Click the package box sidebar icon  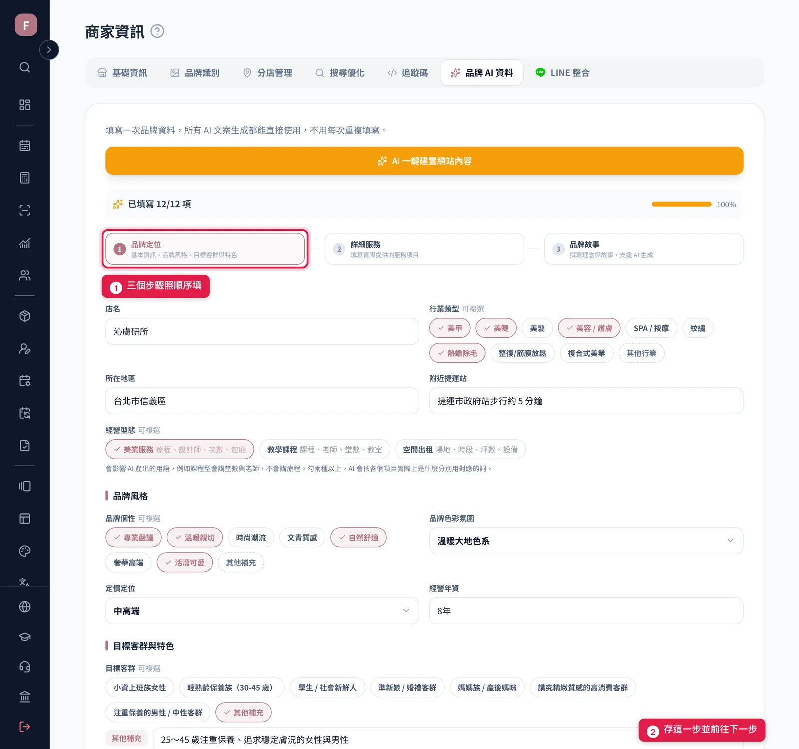click(25, 316)
